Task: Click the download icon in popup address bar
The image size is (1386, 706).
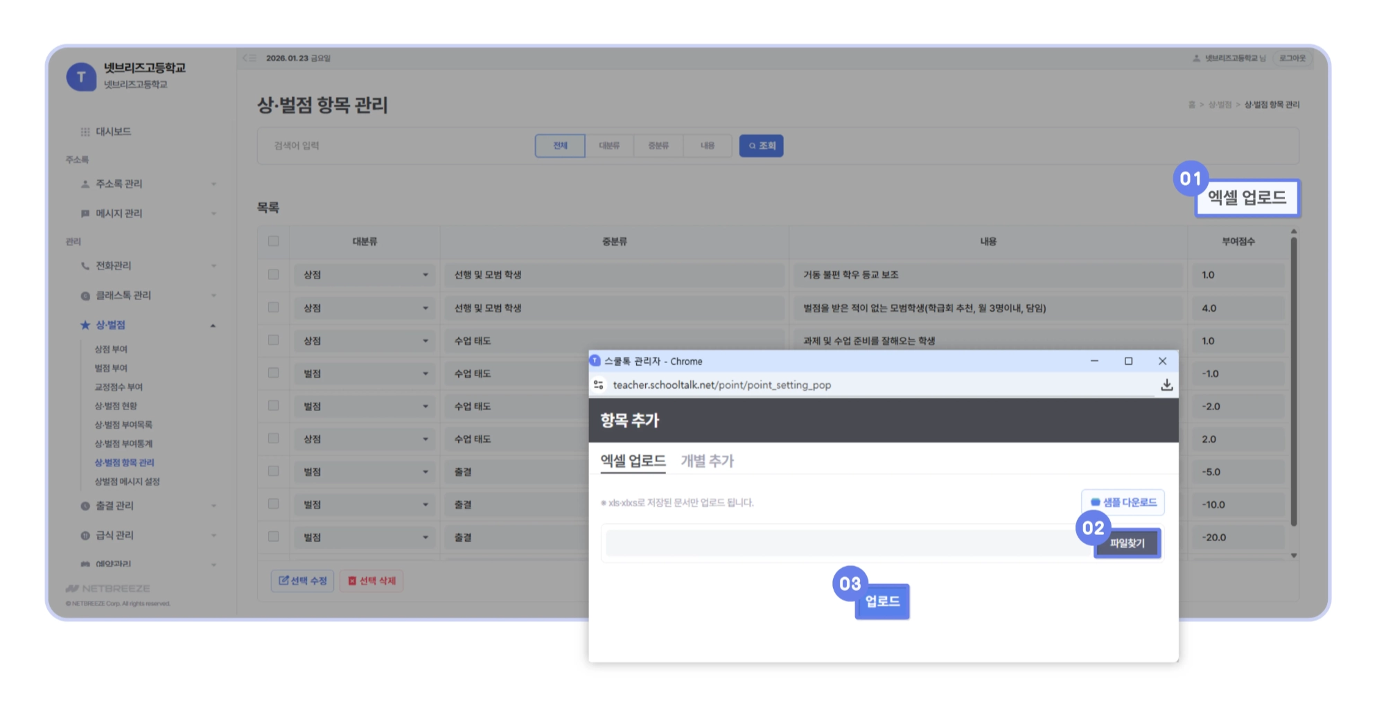Action: [1166, 385]
